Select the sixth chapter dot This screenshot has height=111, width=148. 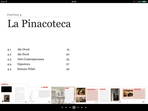[82, 108]
